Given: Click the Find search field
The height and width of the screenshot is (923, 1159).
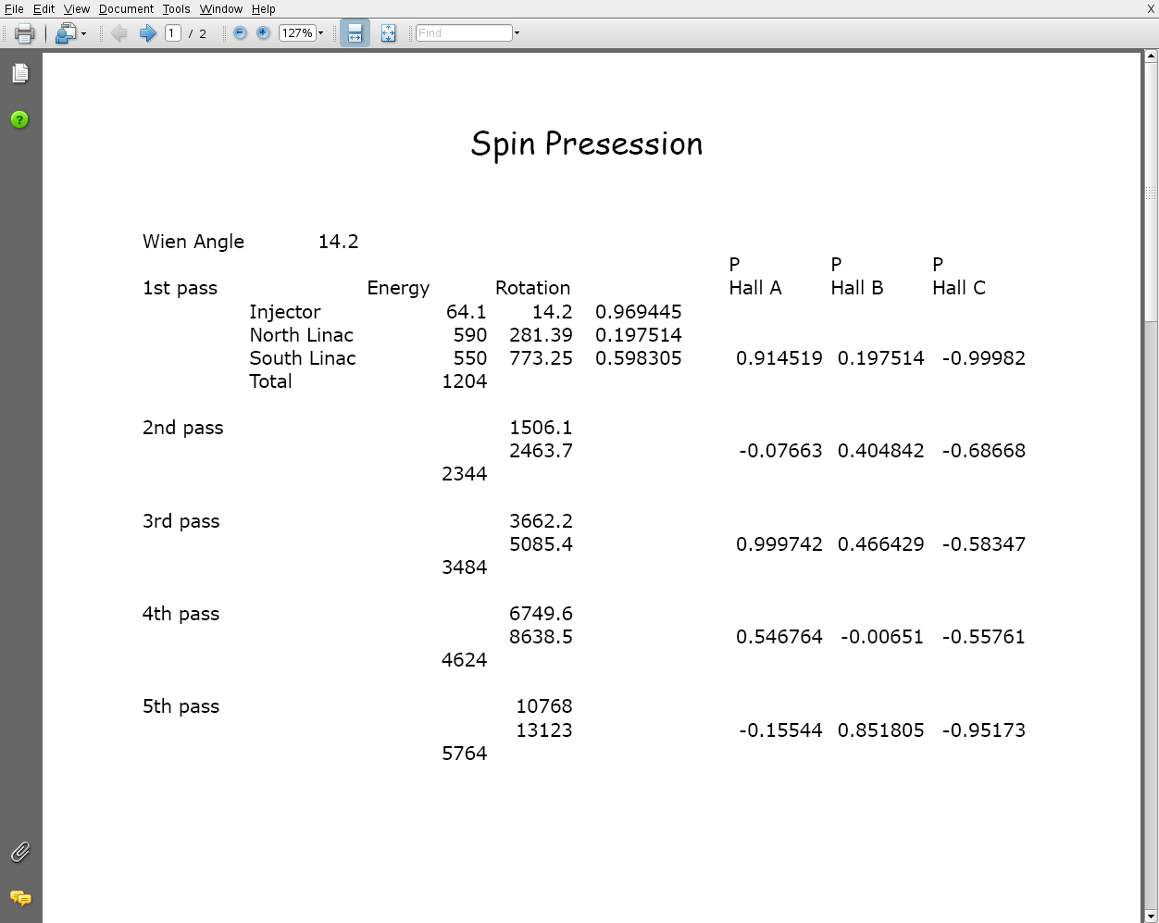Looking at the screenshot, I should [464, 33].
